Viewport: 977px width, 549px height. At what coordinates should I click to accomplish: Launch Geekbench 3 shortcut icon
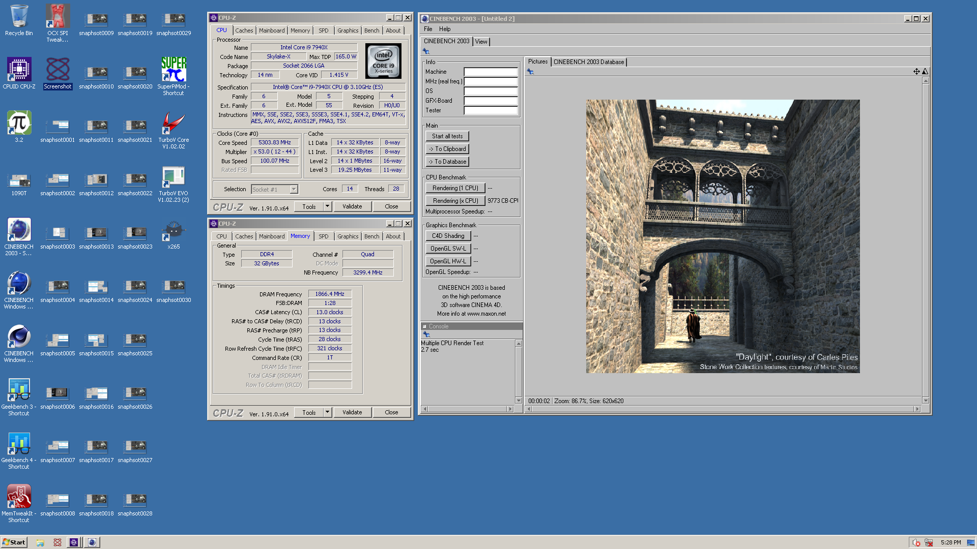pyautogui.click(x=19, y=397)
